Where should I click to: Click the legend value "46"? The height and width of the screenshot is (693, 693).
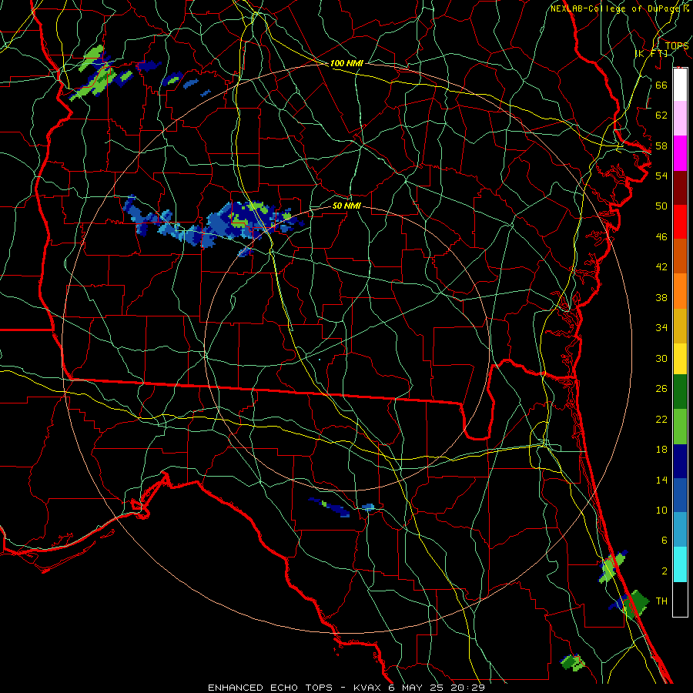click(x=661, y=236)
